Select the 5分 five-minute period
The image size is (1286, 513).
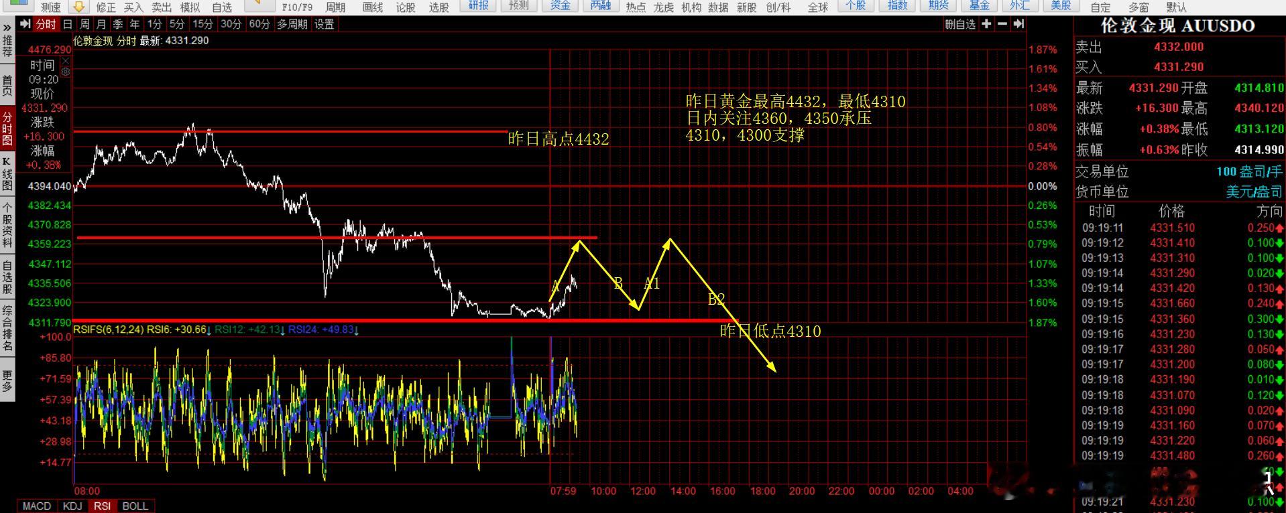point(177,24)
